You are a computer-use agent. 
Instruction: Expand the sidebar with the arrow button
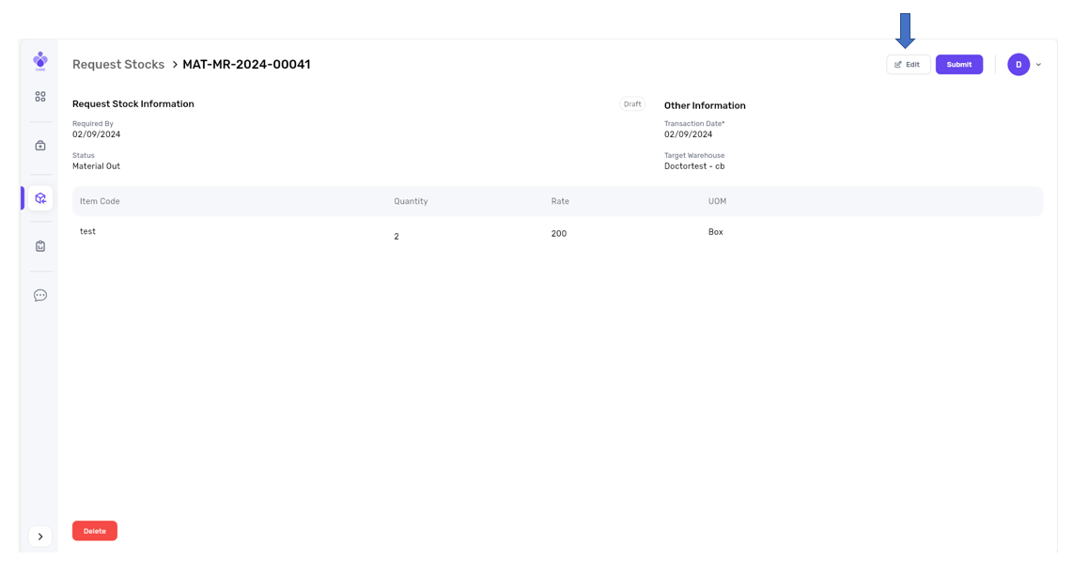coord(40,537)
